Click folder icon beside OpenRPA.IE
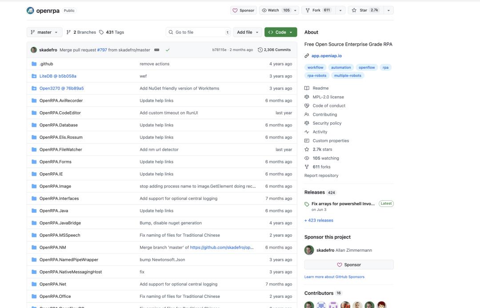480x308 pixels. (x=34, y=174)
